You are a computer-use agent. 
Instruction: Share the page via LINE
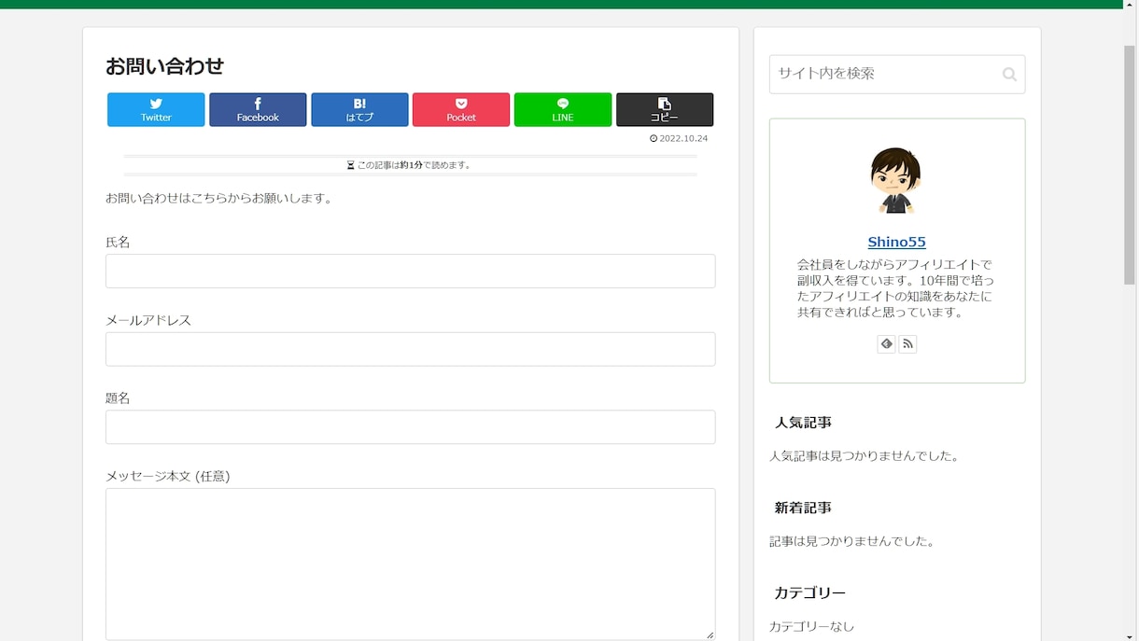pos(563,109)
